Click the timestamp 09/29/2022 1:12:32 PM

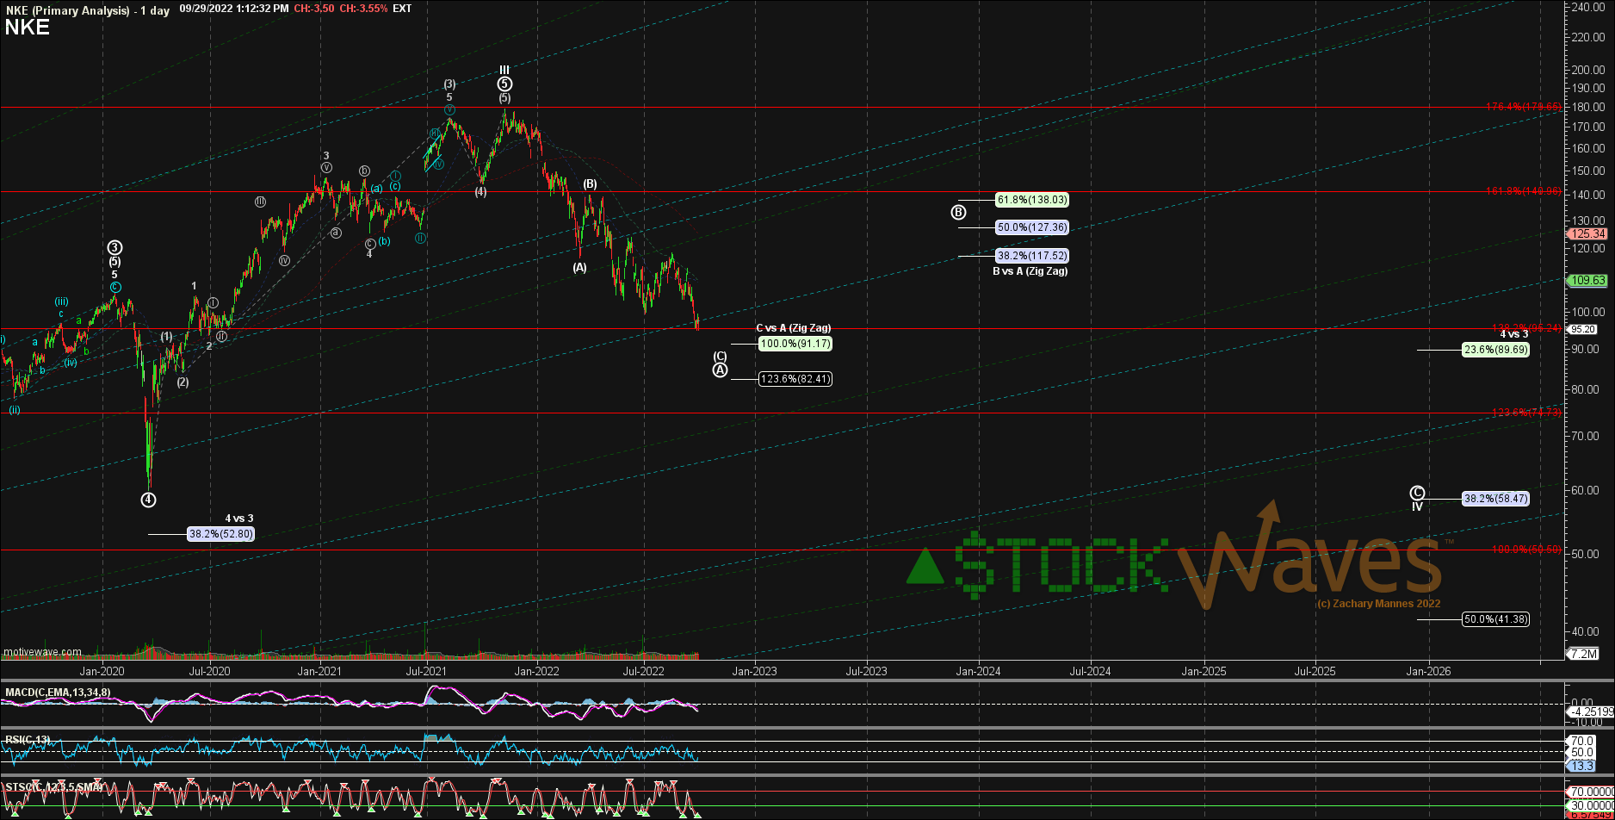click(234, 8)
